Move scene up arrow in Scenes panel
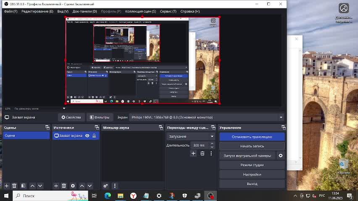This screenshot has width=358, height=201. 32,186
